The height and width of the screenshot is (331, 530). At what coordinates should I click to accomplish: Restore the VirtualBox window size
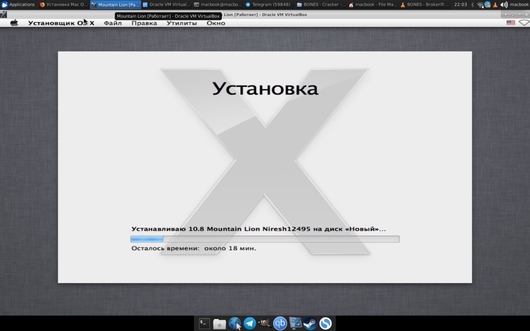(x=519, y=14)
